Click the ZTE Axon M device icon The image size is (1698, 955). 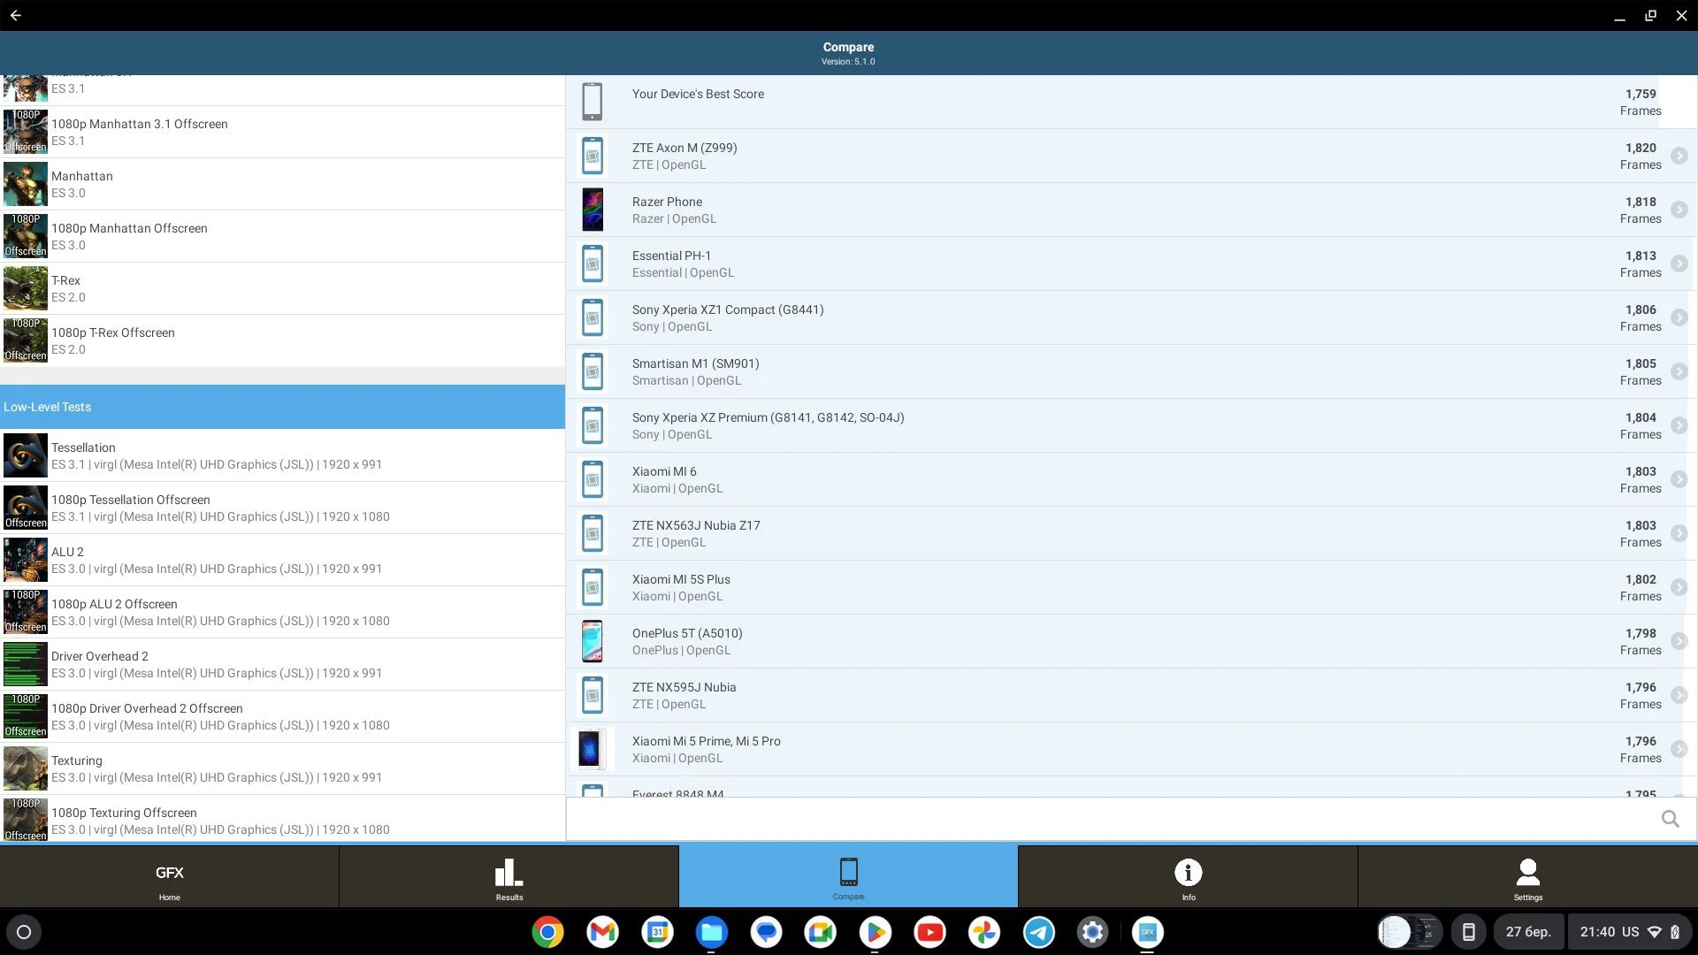pyautogui.click(x=593, y=156)
